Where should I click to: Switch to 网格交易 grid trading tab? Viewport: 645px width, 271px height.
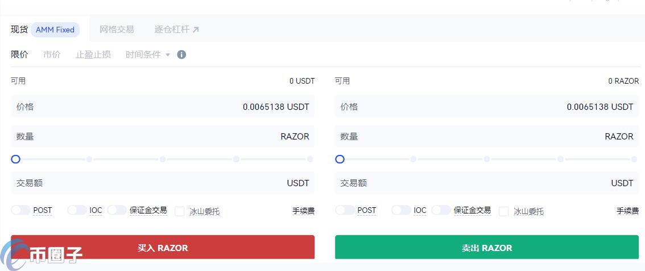[x=117, y=30]
